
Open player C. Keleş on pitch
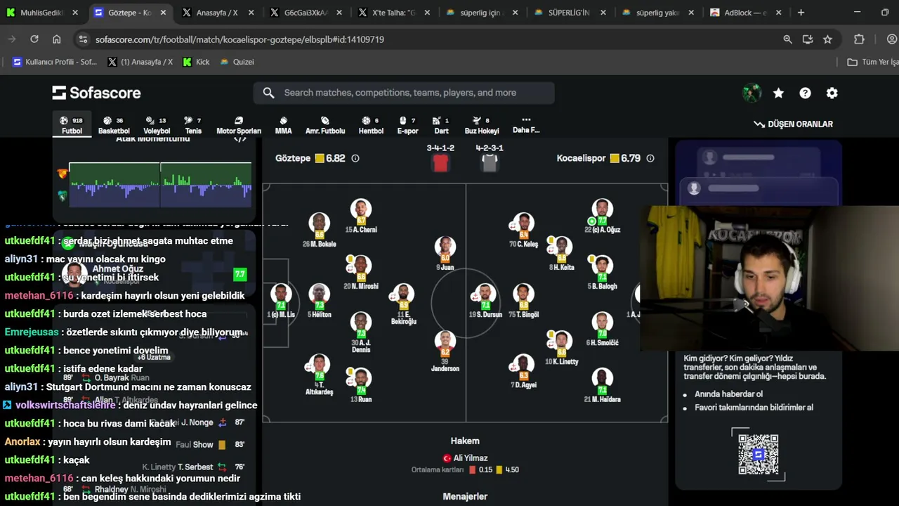[523, 230]
